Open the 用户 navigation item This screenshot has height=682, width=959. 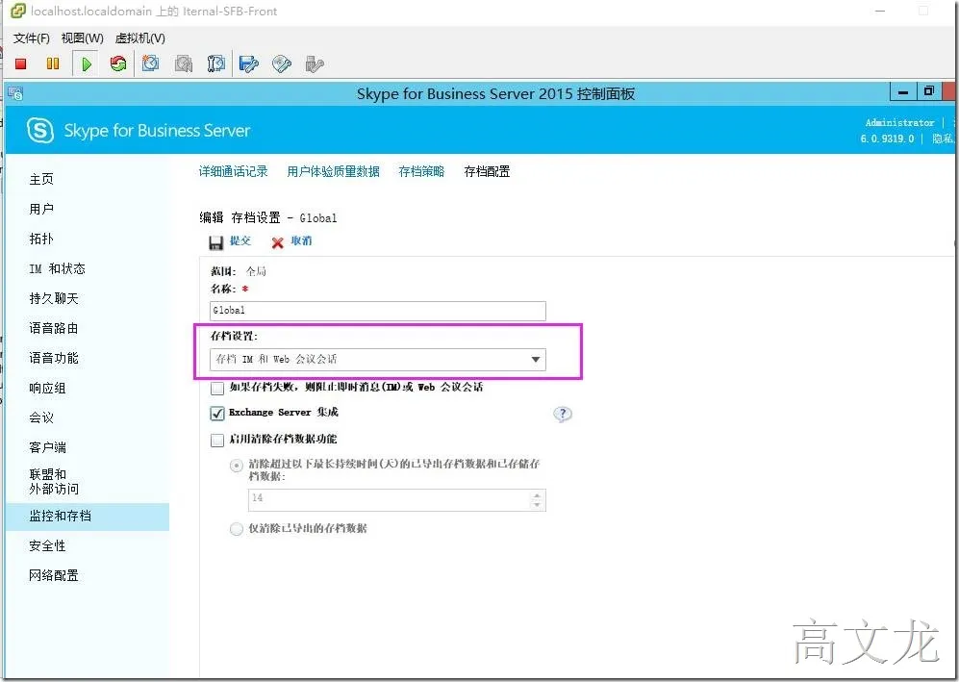(41, 209)
